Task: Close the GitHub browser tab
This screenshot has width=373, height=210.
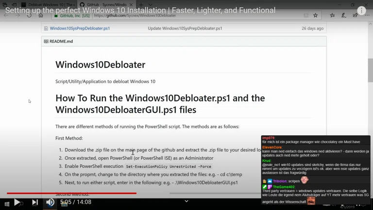Action: tap(131, 4)
